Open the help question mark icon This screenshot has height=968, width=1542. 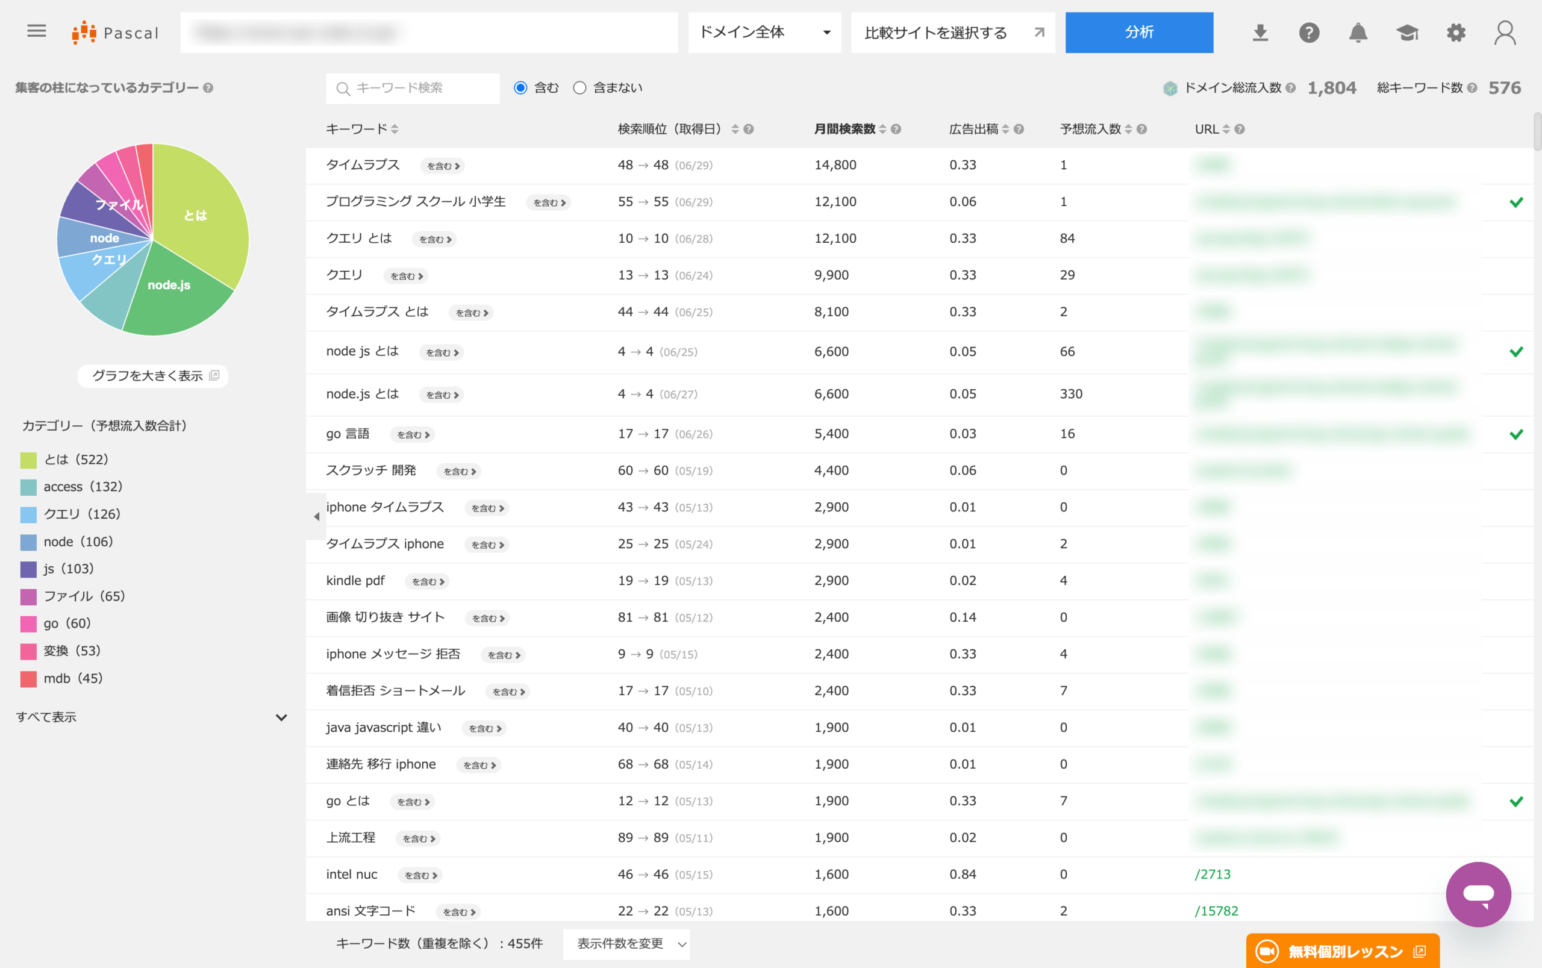pos(1309,32)
